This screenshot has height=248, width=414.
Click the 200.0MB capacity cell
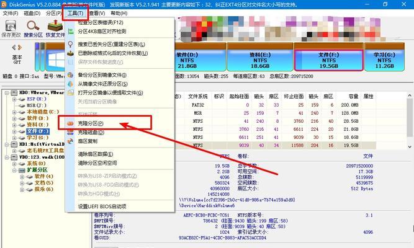coord(349,105)
